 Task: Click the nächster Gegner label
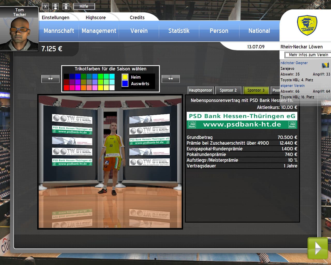point(294,63)
